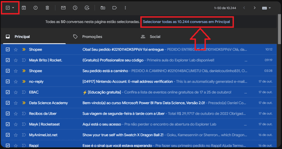Toggle importance marker on EBAC email
Screen dimensions: 282x149
pos(24,92)
